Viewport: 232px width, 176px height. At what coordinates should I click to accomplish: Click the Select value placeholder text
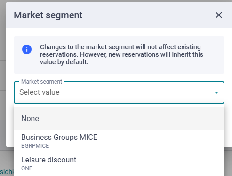[40, 92]
